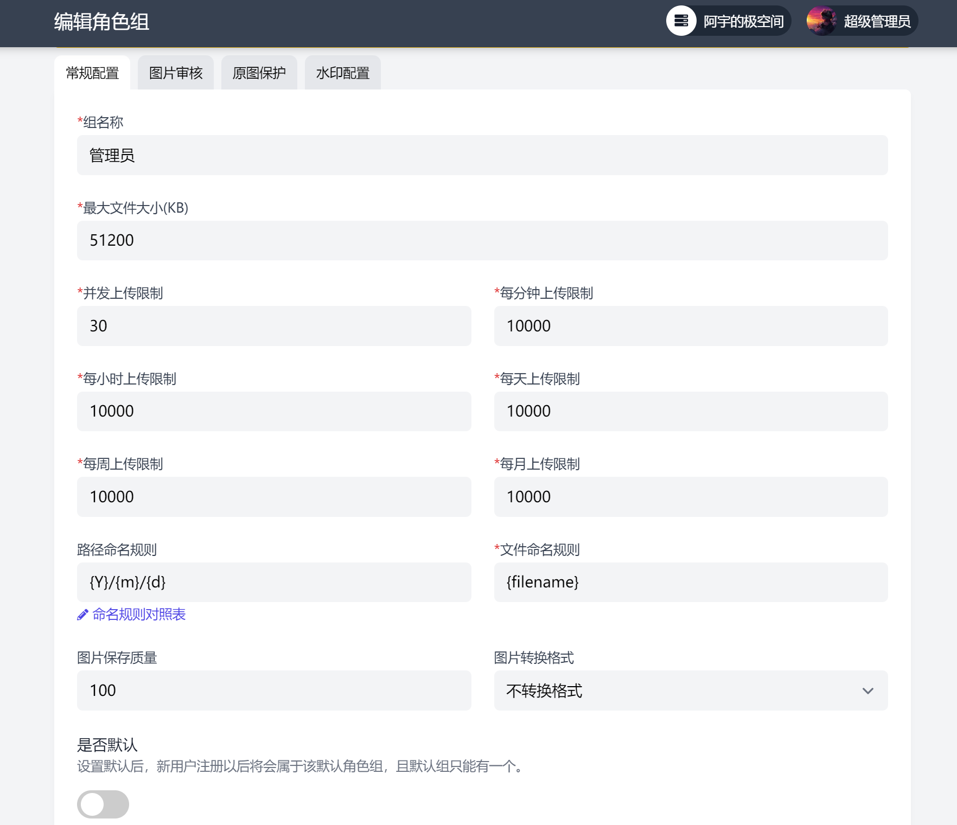Open the 水印配置 tab
This screenshot has height=825, width=957.
[x=342, y=73]
